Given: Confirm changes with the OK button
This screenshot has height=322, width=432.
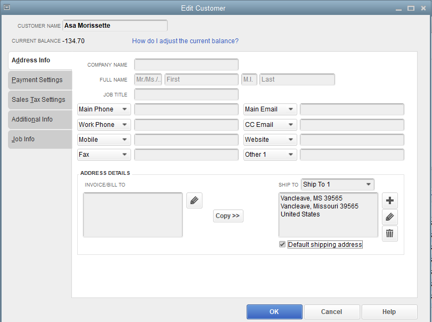Looking at the screenshot, I should (x=274, y=312).
